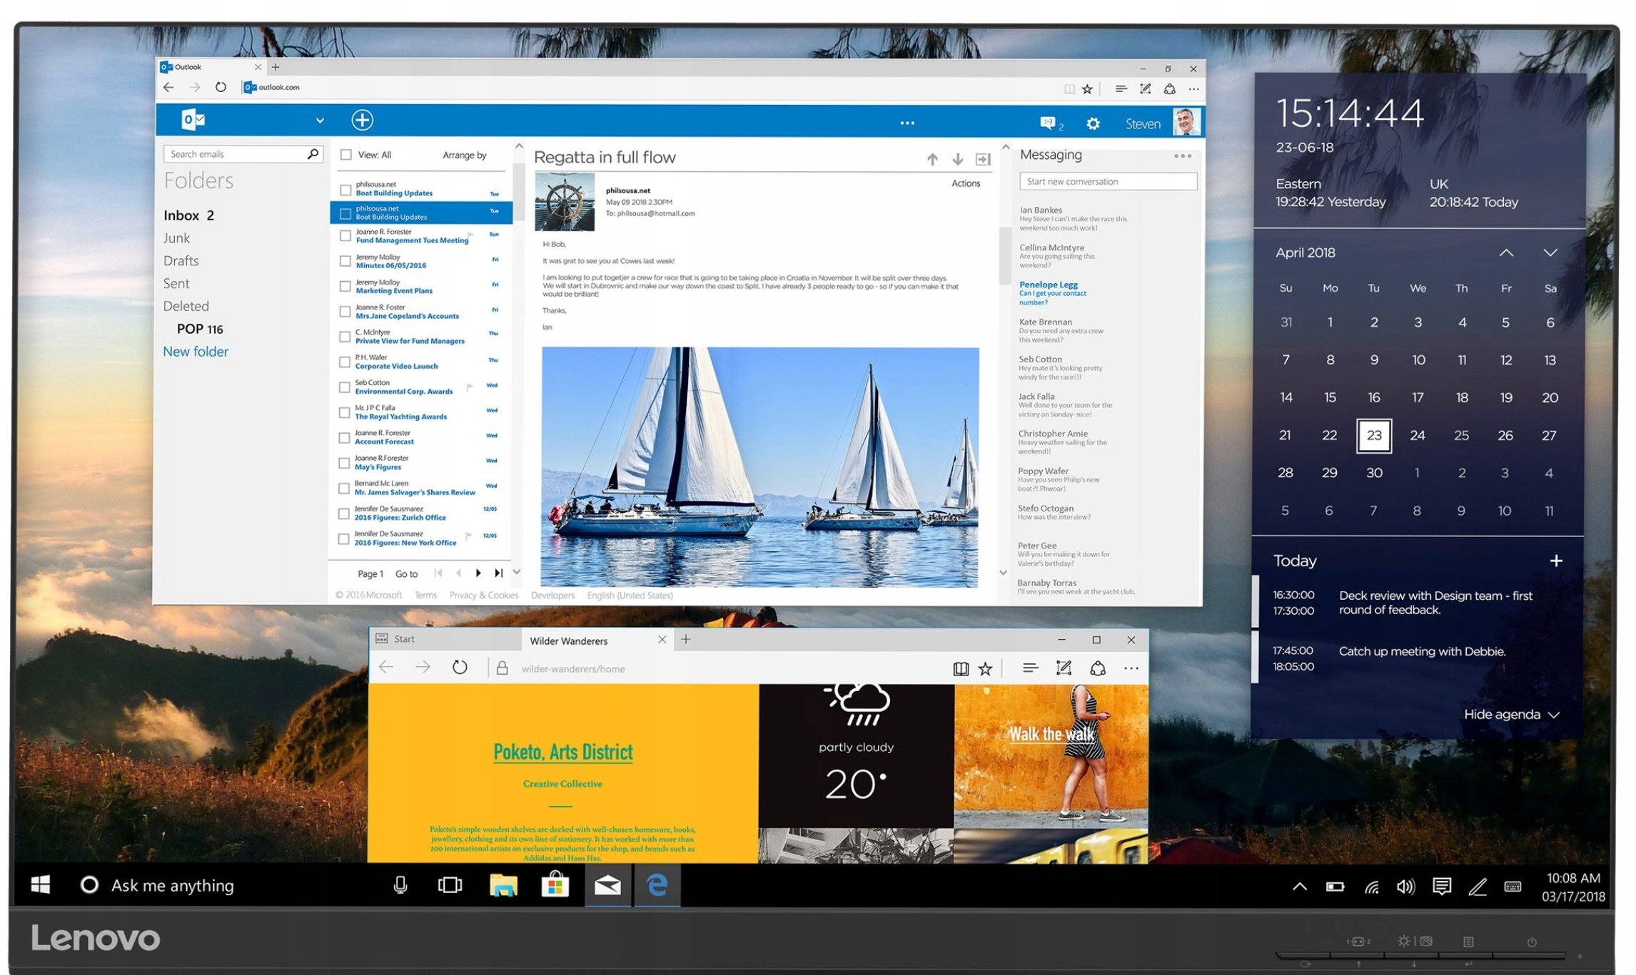Open Outlook settings gear icon

pyautogui.click(x=1093, y=123)
